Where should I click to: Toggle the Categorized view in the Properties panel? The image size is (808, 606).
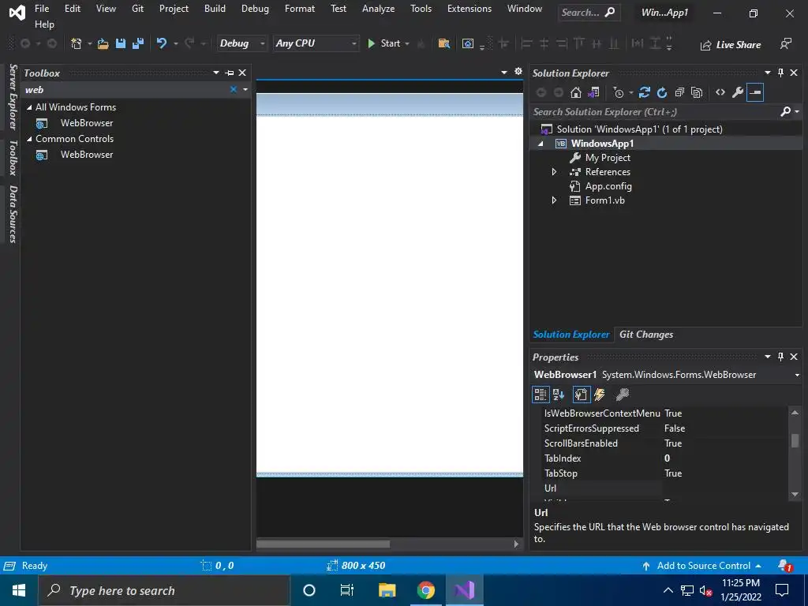click(541, 395)
